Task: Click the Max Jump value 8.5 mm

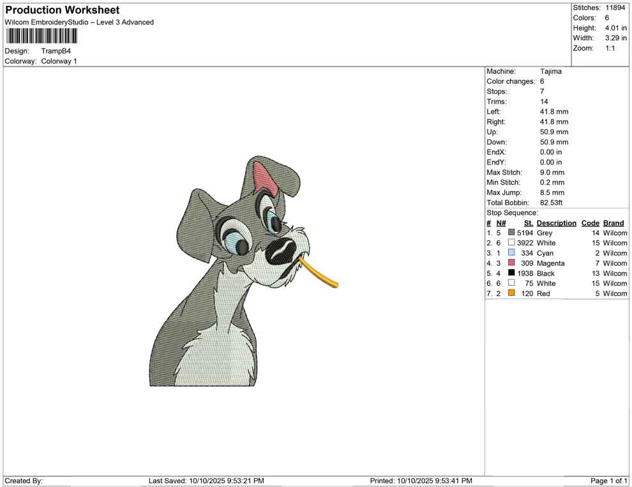Action: coord(552,192)
